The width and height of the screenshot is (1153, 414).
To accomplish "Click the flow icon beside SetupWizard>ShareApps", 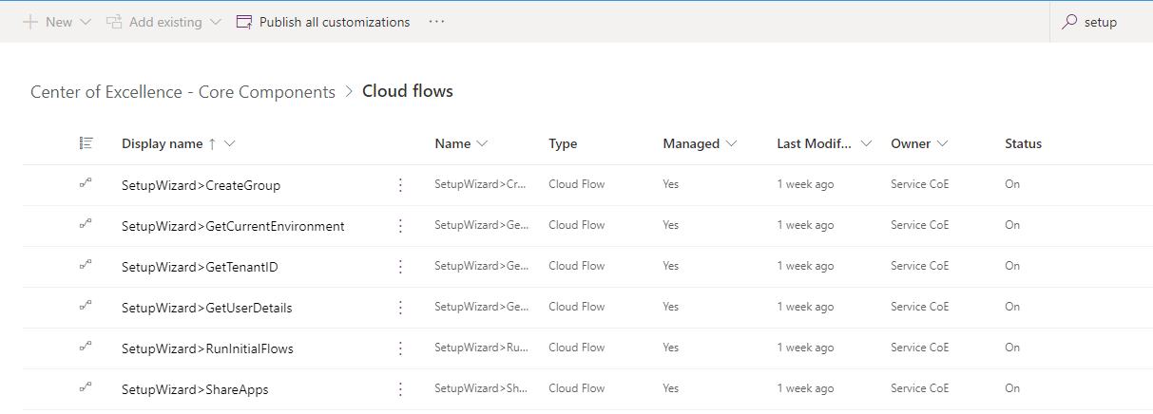I will click(86, 388).
